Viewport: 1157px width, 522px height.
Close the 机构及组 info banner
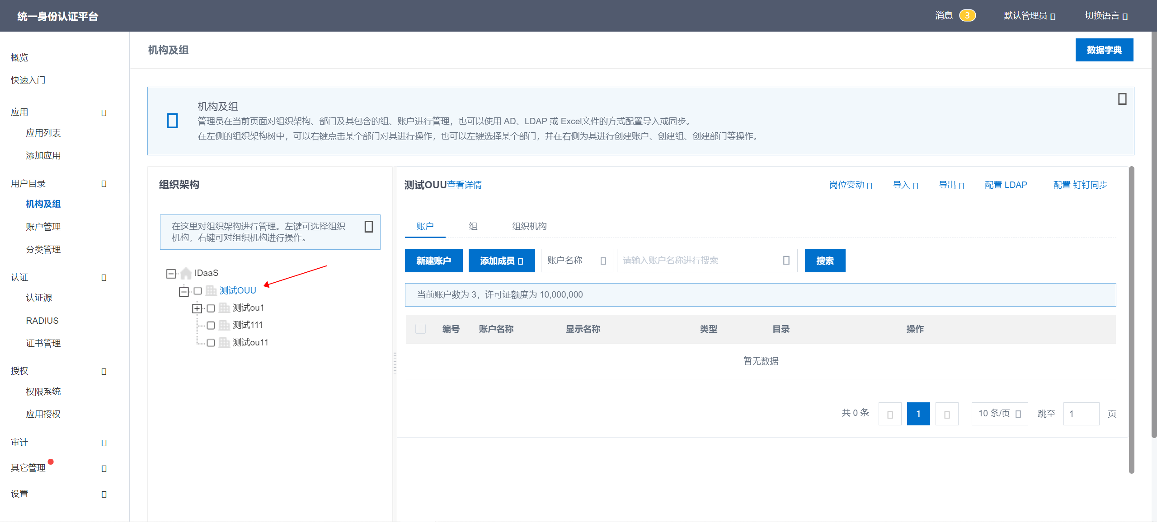(x=1122, y=99)
